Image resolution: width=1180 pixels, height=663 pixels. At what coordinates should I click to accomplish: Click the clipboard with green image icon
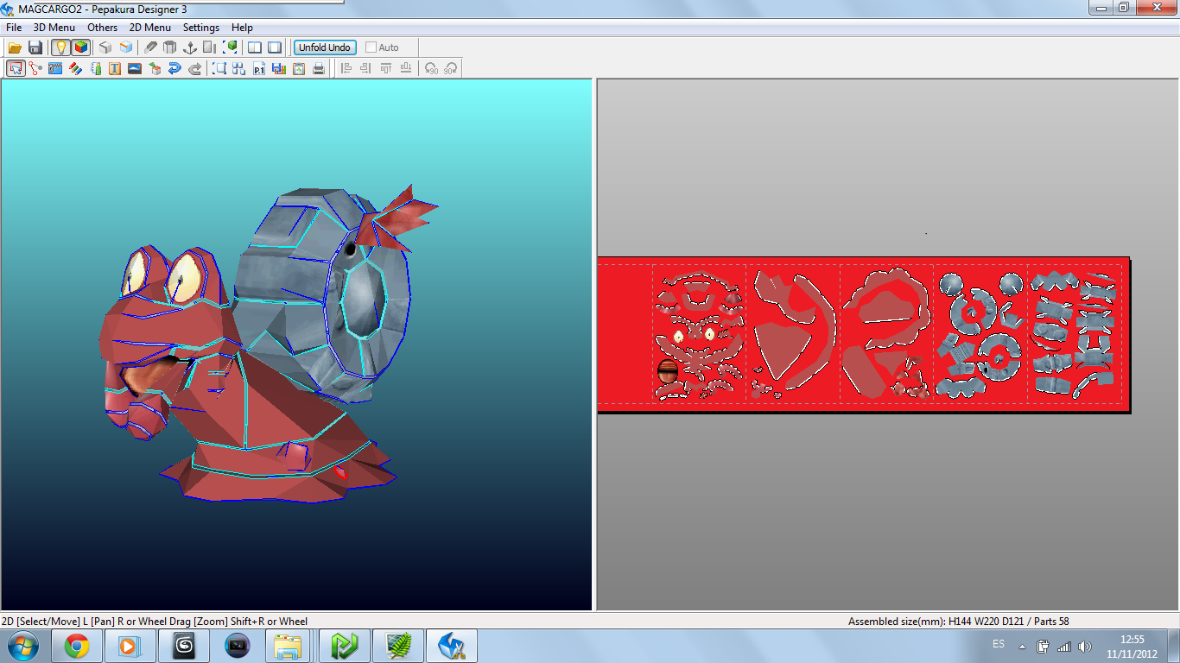(299, 68)
